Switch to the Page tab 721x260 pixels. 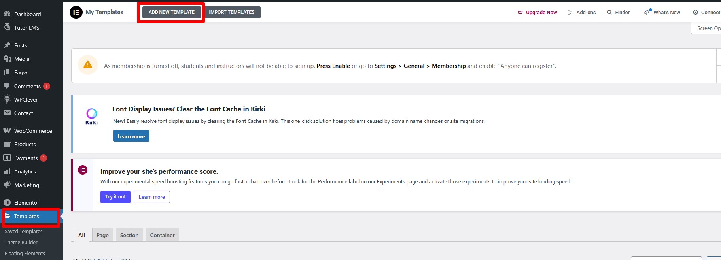[x=102, y=235]
